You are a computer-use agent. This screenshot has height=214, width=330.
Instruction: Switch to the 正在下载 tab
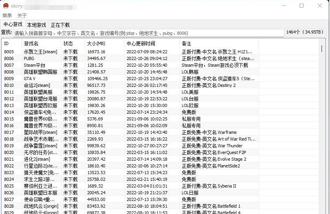pos(60,25)
